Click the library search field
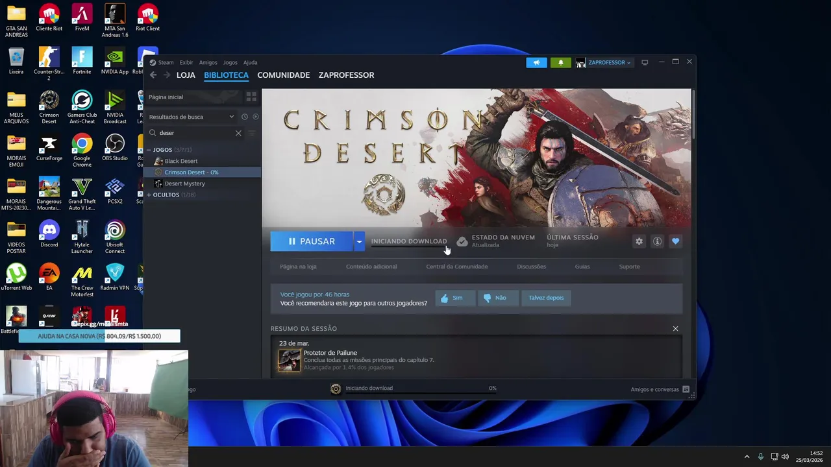831x467 pixels. (x=195, y=133)
